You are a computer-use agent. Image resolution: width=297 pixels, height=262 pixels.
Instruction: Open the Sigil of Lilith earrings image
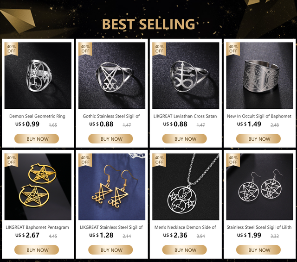point(259,187)
